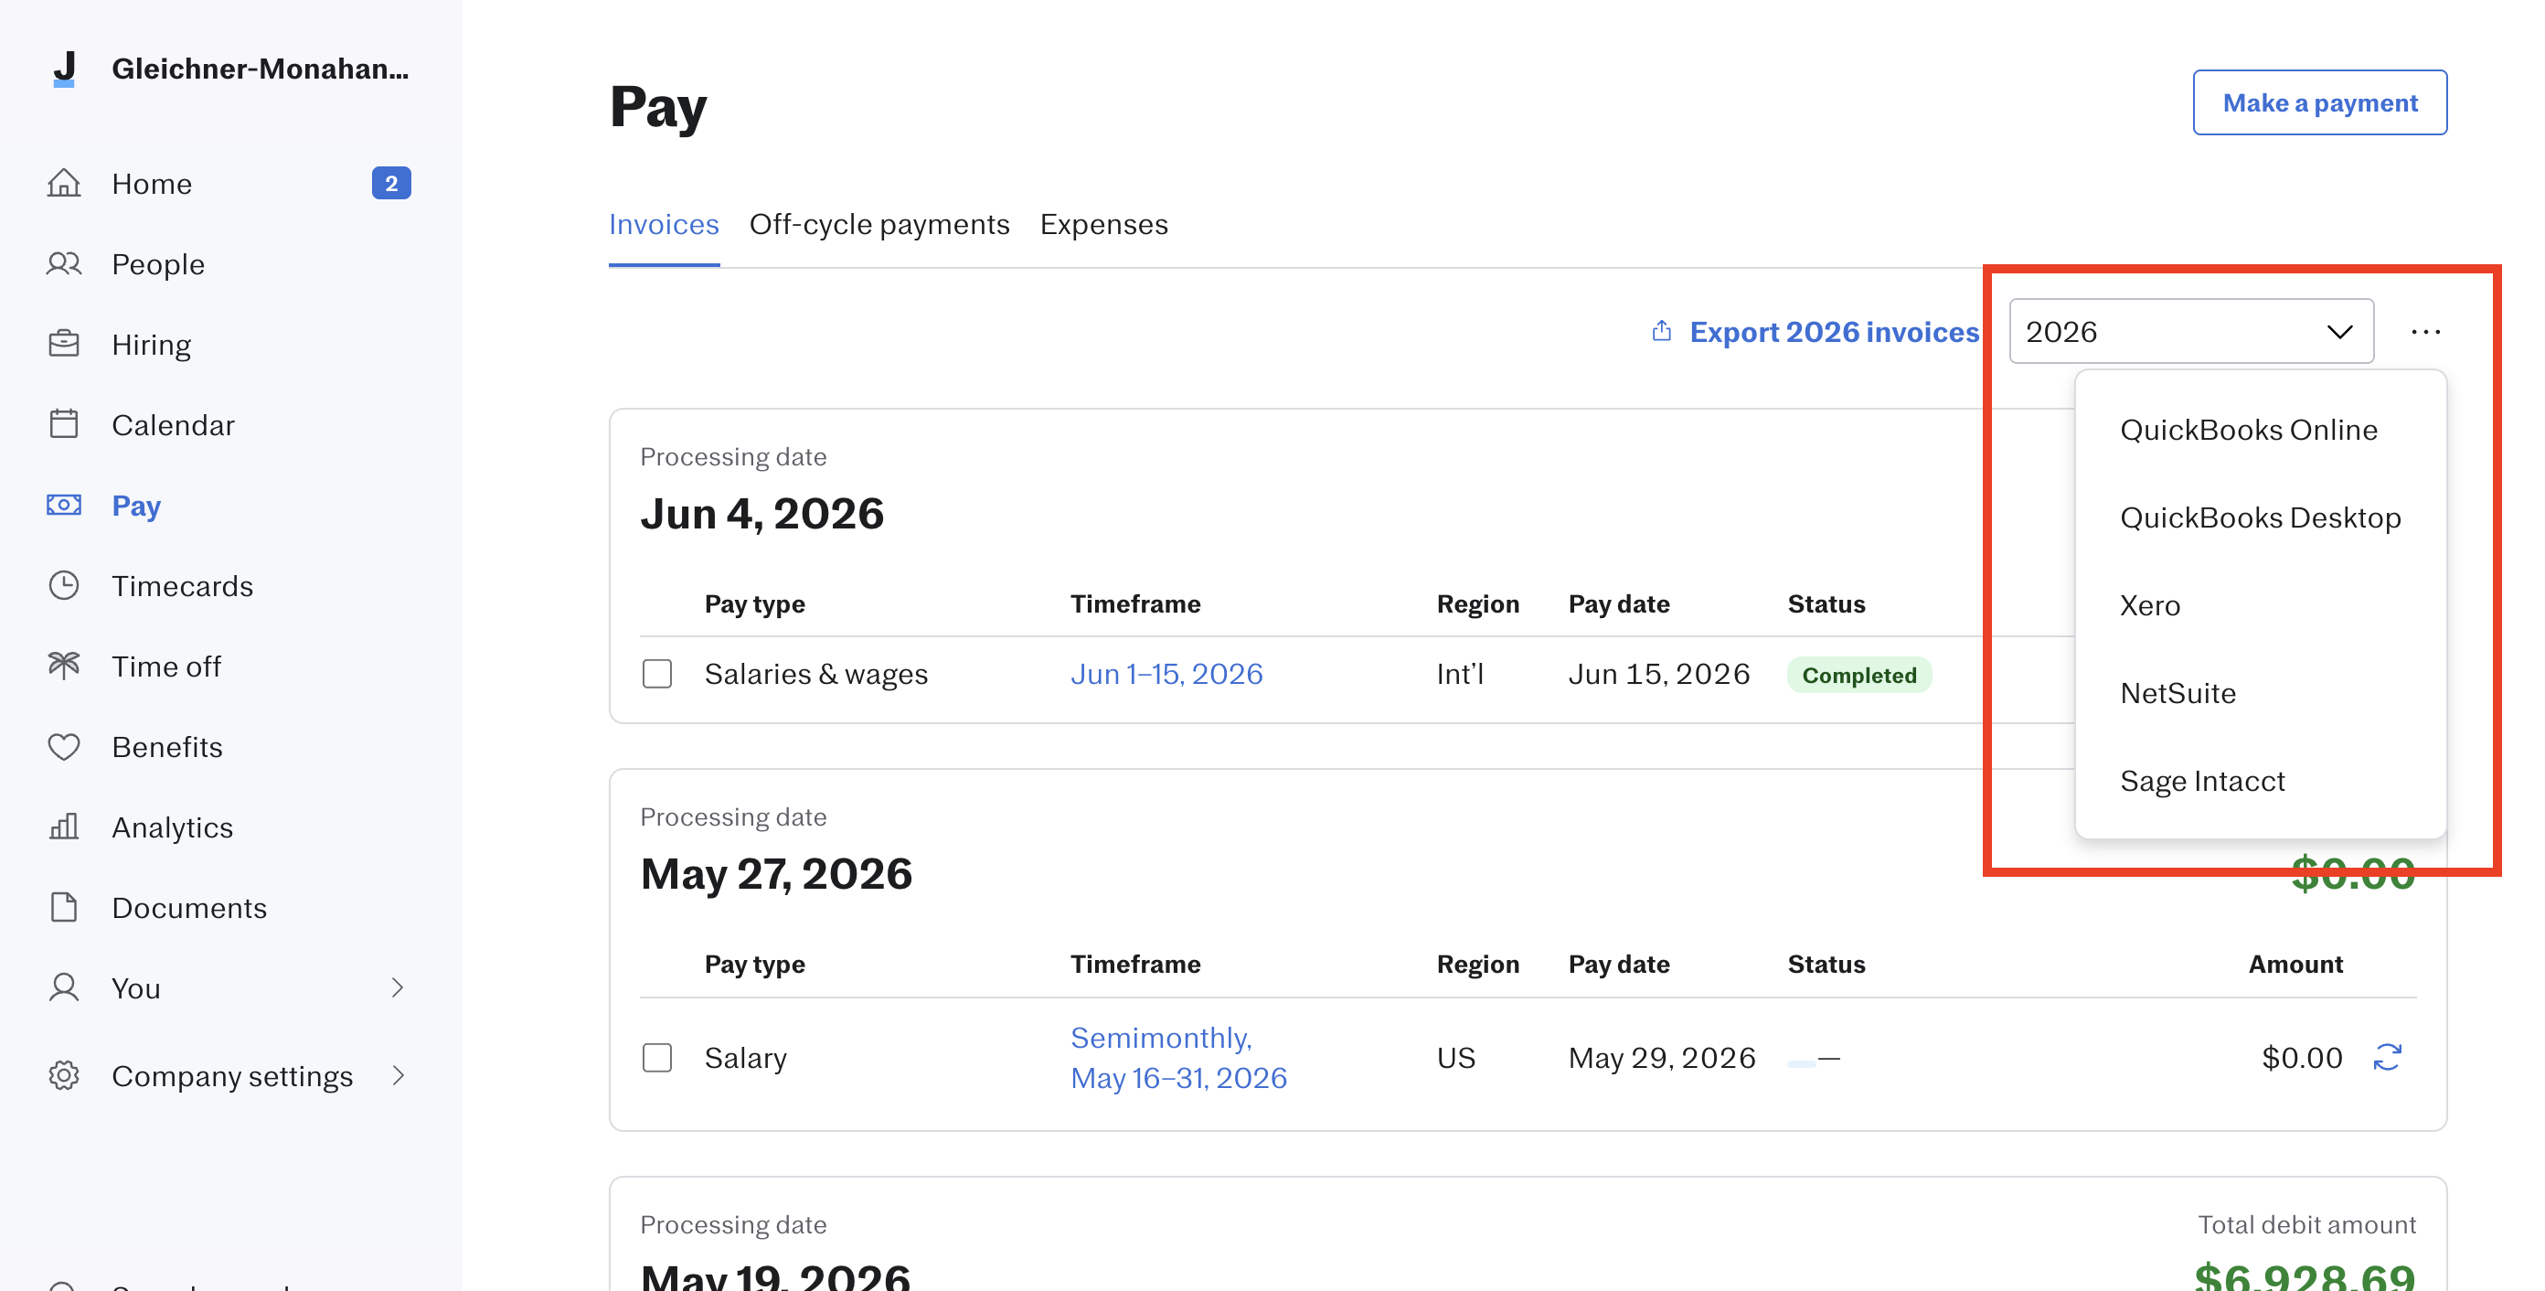Image resolution: width=2545 pixels, height=1291 pixels.
Task: Click the Hiring briefcase icon
Action: click(64, 344)
